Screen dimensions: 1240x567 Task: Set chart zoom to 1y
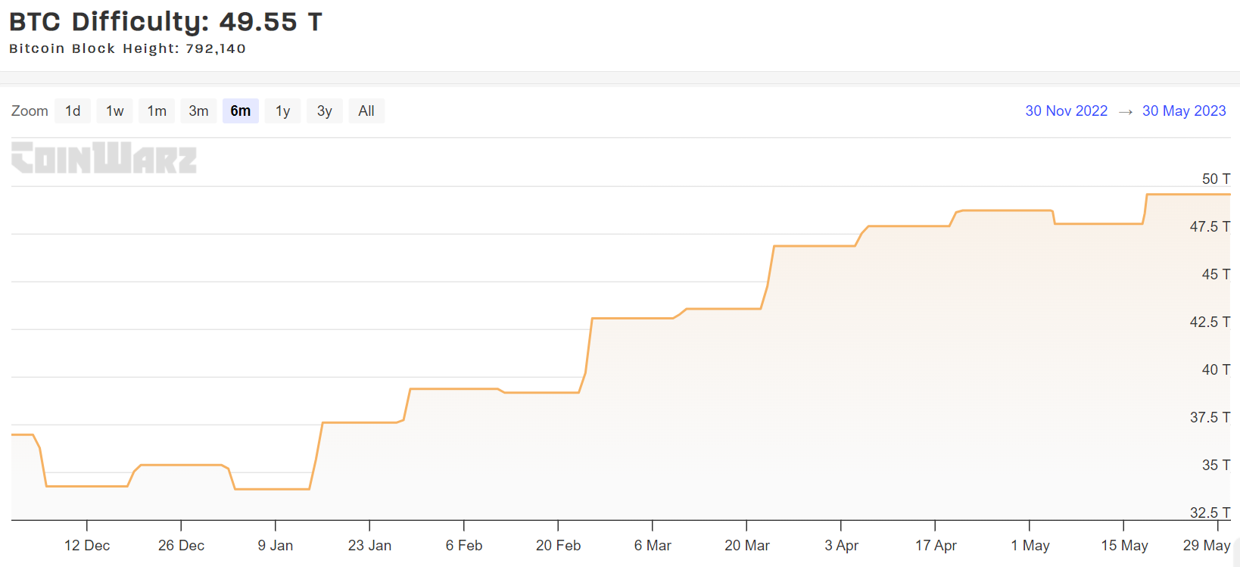pos(282,111)
